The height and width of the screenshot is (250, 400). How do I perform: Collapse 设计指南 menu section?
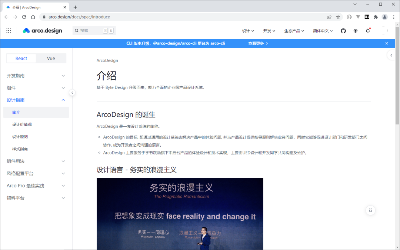tap(36, 100)
